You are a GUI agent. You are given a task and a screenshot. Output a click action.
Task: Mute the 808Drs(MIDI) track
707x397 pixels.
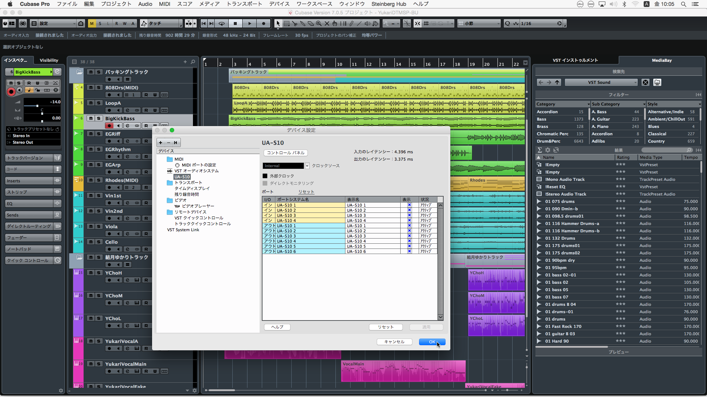coord(91,87)
